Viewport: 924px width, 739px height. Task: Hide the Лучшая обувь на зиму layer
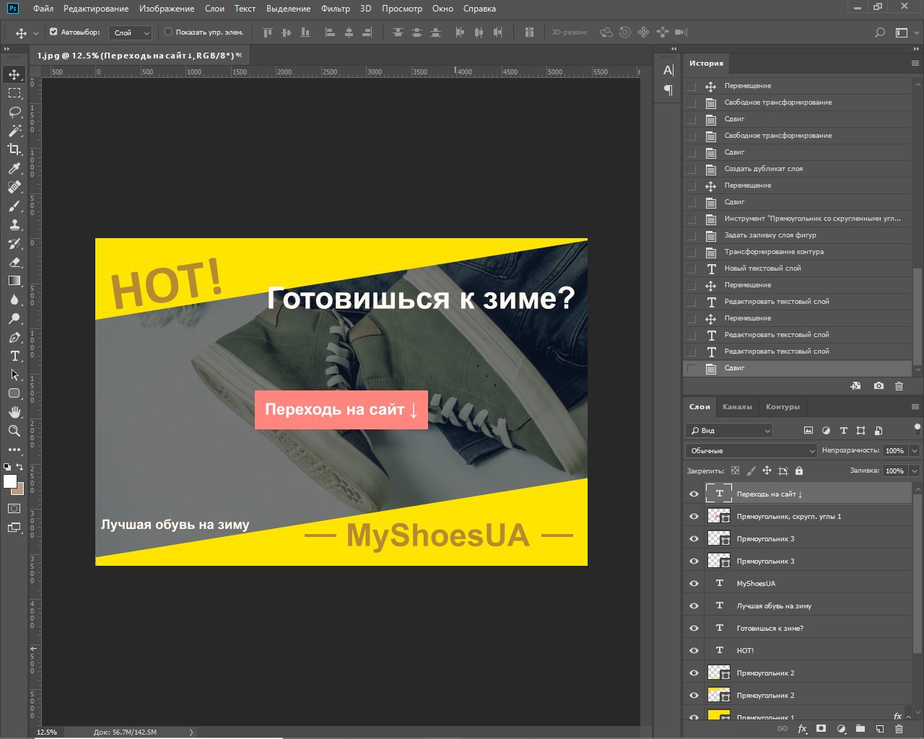point(694,605)
